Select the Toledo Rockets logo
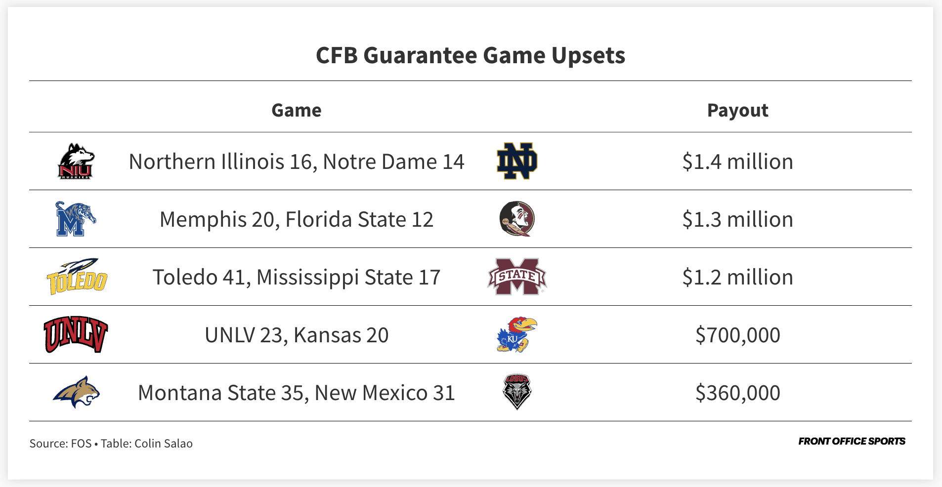Image resolution: width=942 pixels, height=487 pixels. click(x=77, y=277)
